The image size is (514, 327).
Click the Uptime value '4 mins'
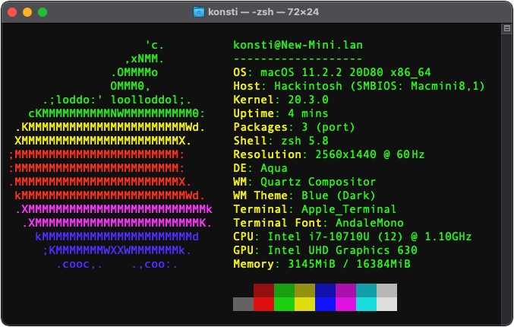(308, 113)
